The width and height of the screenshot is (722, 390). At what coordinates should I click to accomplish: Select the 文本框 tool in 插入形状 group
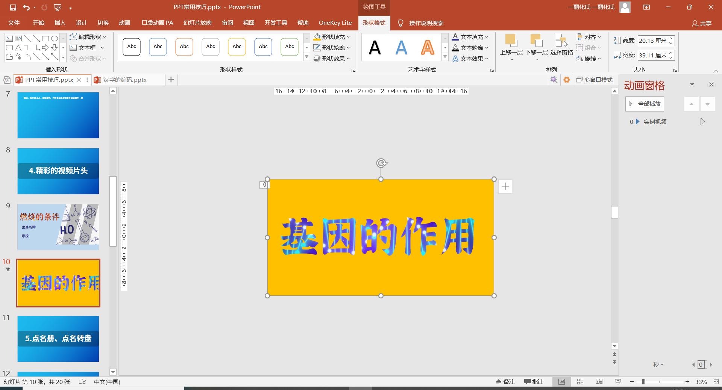(86, 48)
